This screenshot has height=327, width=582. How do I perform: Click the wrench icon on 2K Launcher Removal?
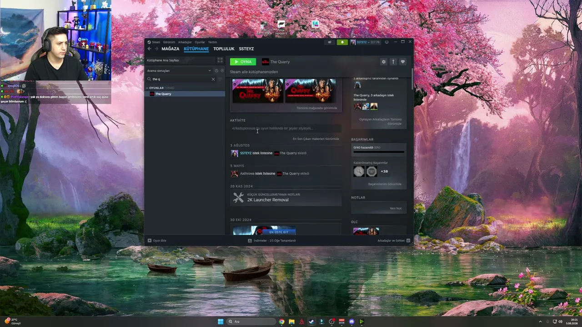(238, 198)
